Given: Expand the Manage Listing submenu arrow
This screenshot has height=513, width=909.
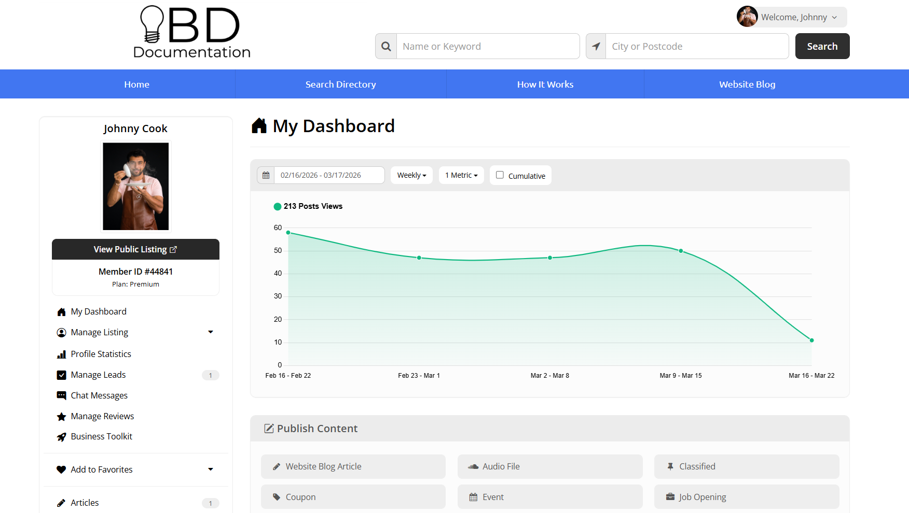Looking at the screenshot, I should 211,332.
